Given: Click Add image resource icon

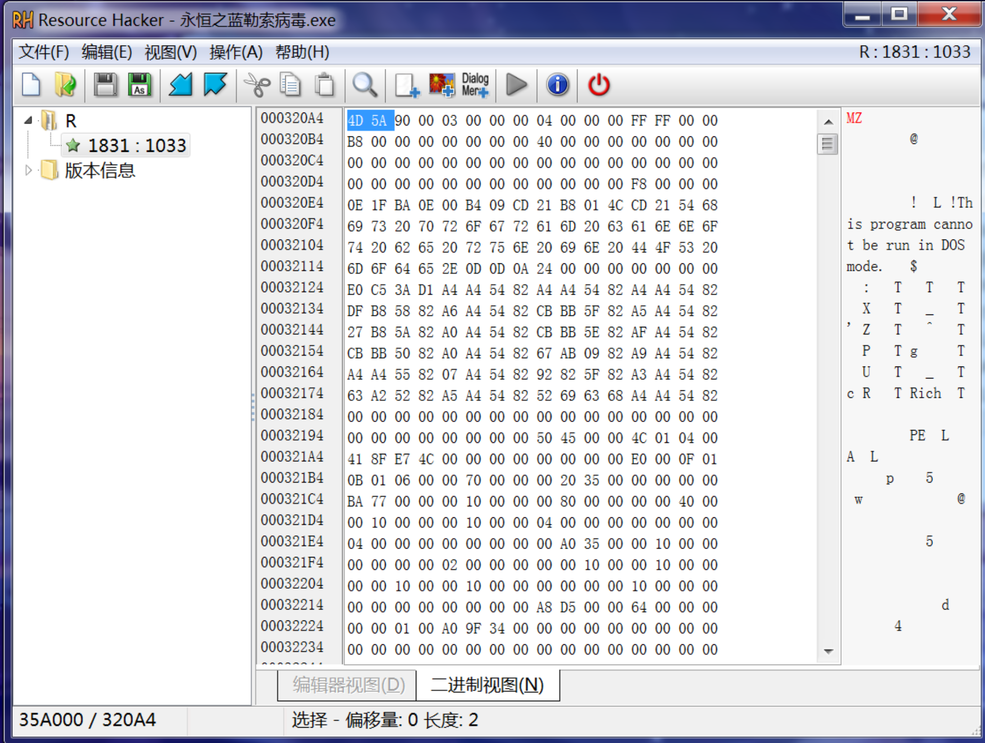Looking at the screenshot, I should 441,85.
